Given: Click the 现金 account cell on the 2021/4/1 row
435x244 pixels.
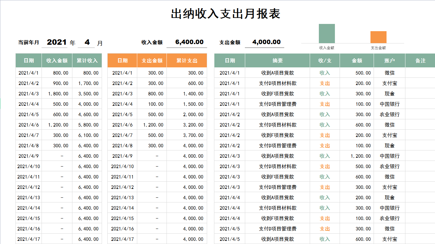Looking at the screenshot, I should (x=390, y=94).
